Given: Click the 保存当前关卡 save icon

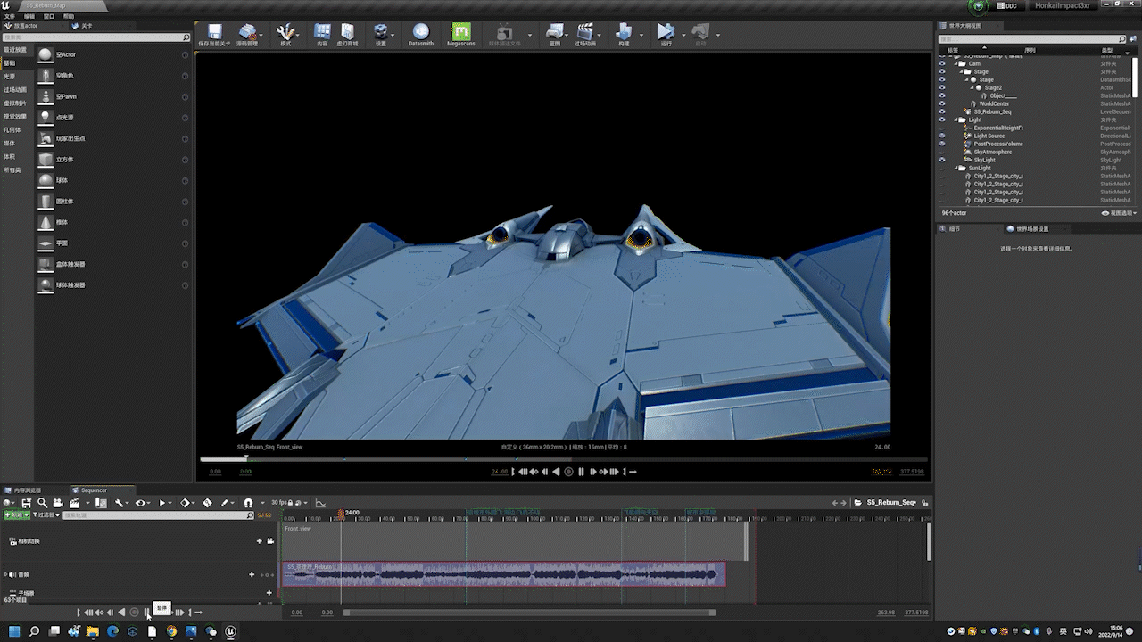Looking at the screenshot, I should click(x=214, y=32).
